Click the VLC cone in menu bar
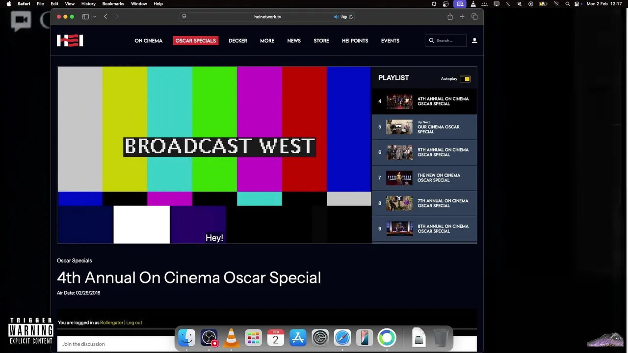 point(473,4)
